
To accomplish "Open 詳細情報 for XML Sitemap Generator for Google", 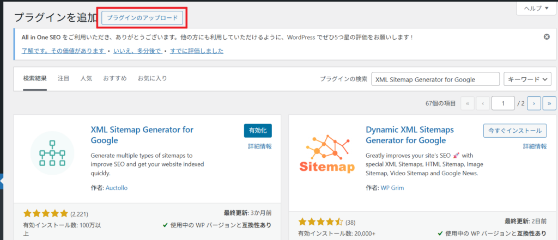I will tap(260, 146).
